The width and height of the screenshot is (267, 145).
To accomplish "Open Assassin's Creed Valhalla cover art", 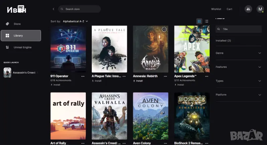I will pyautogui.click(x=109, y=116).
